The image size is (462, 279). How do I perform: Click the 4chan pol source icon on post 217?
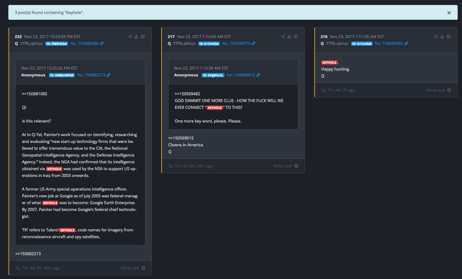296,166
